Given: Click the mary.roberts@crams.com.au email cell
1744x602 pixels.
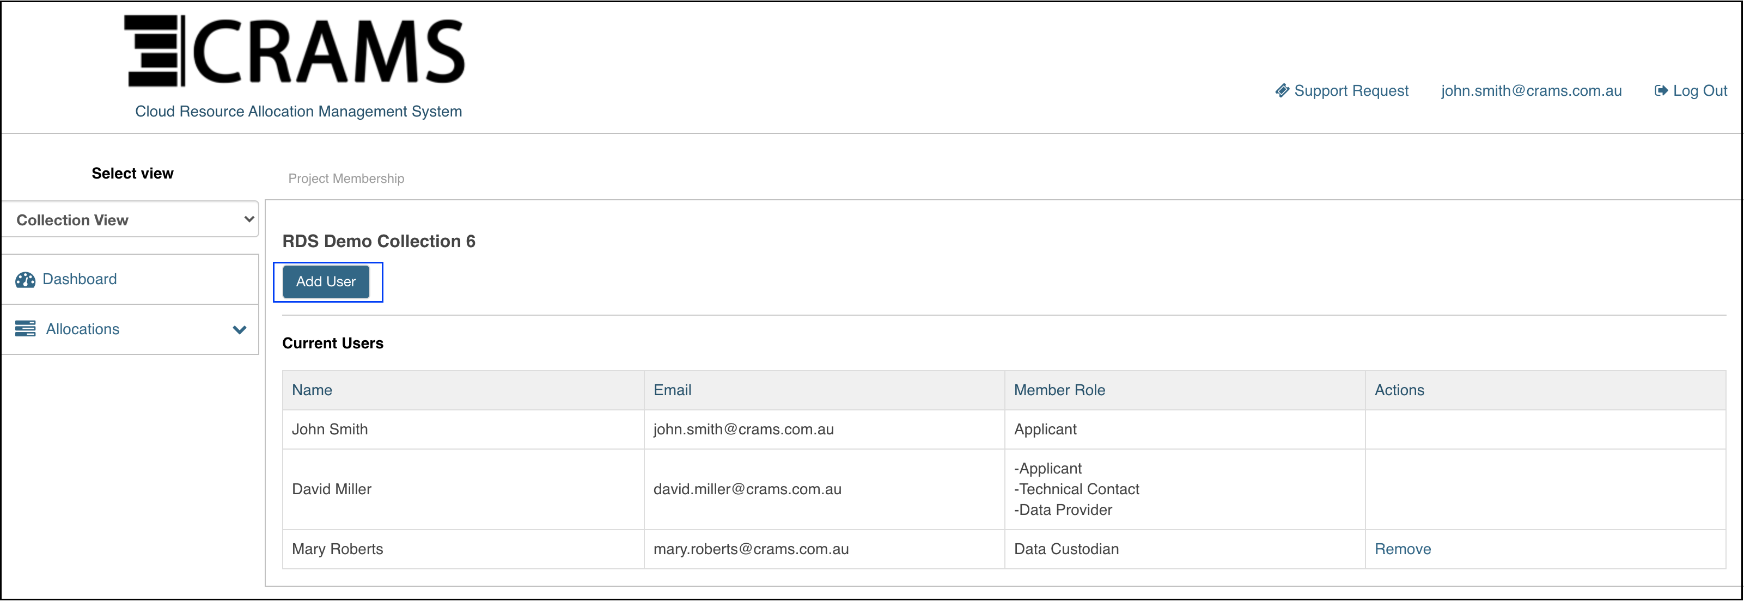Looking at the screenshot, I should point(824,549).
